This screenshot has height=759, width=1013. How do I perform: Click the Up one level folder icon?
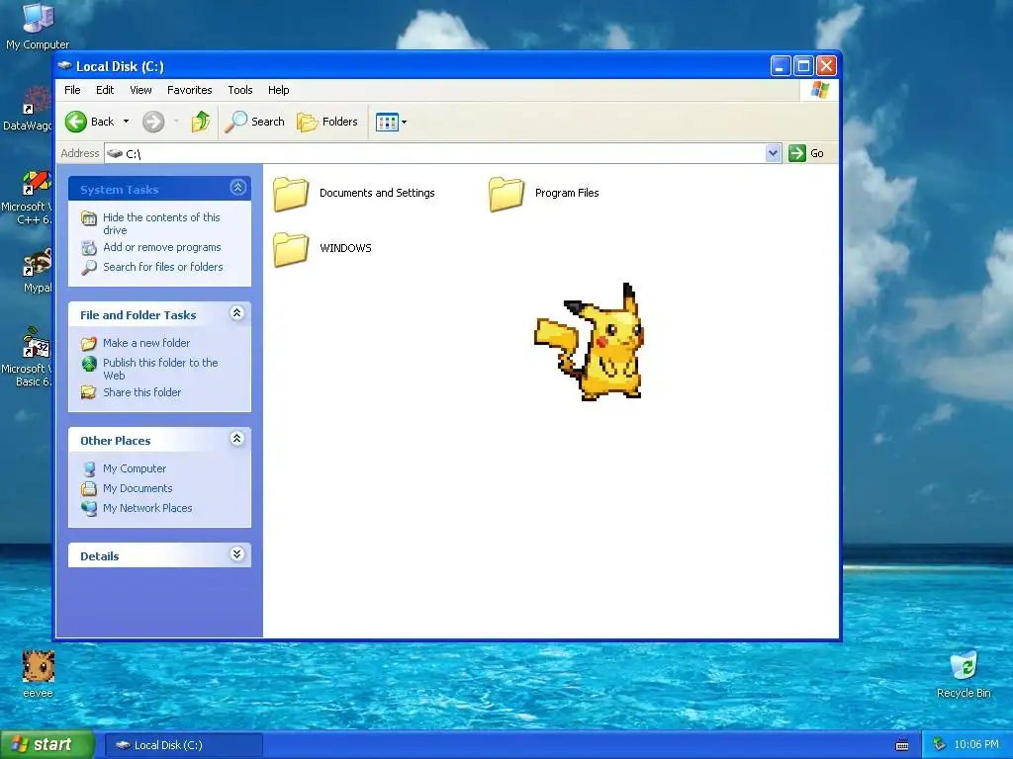click(x=200, y=122)
